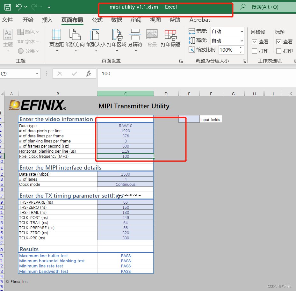Click the Minimum line rate test link
The height and width of the screenshot is (291, 296).
(x=41, y=266)
